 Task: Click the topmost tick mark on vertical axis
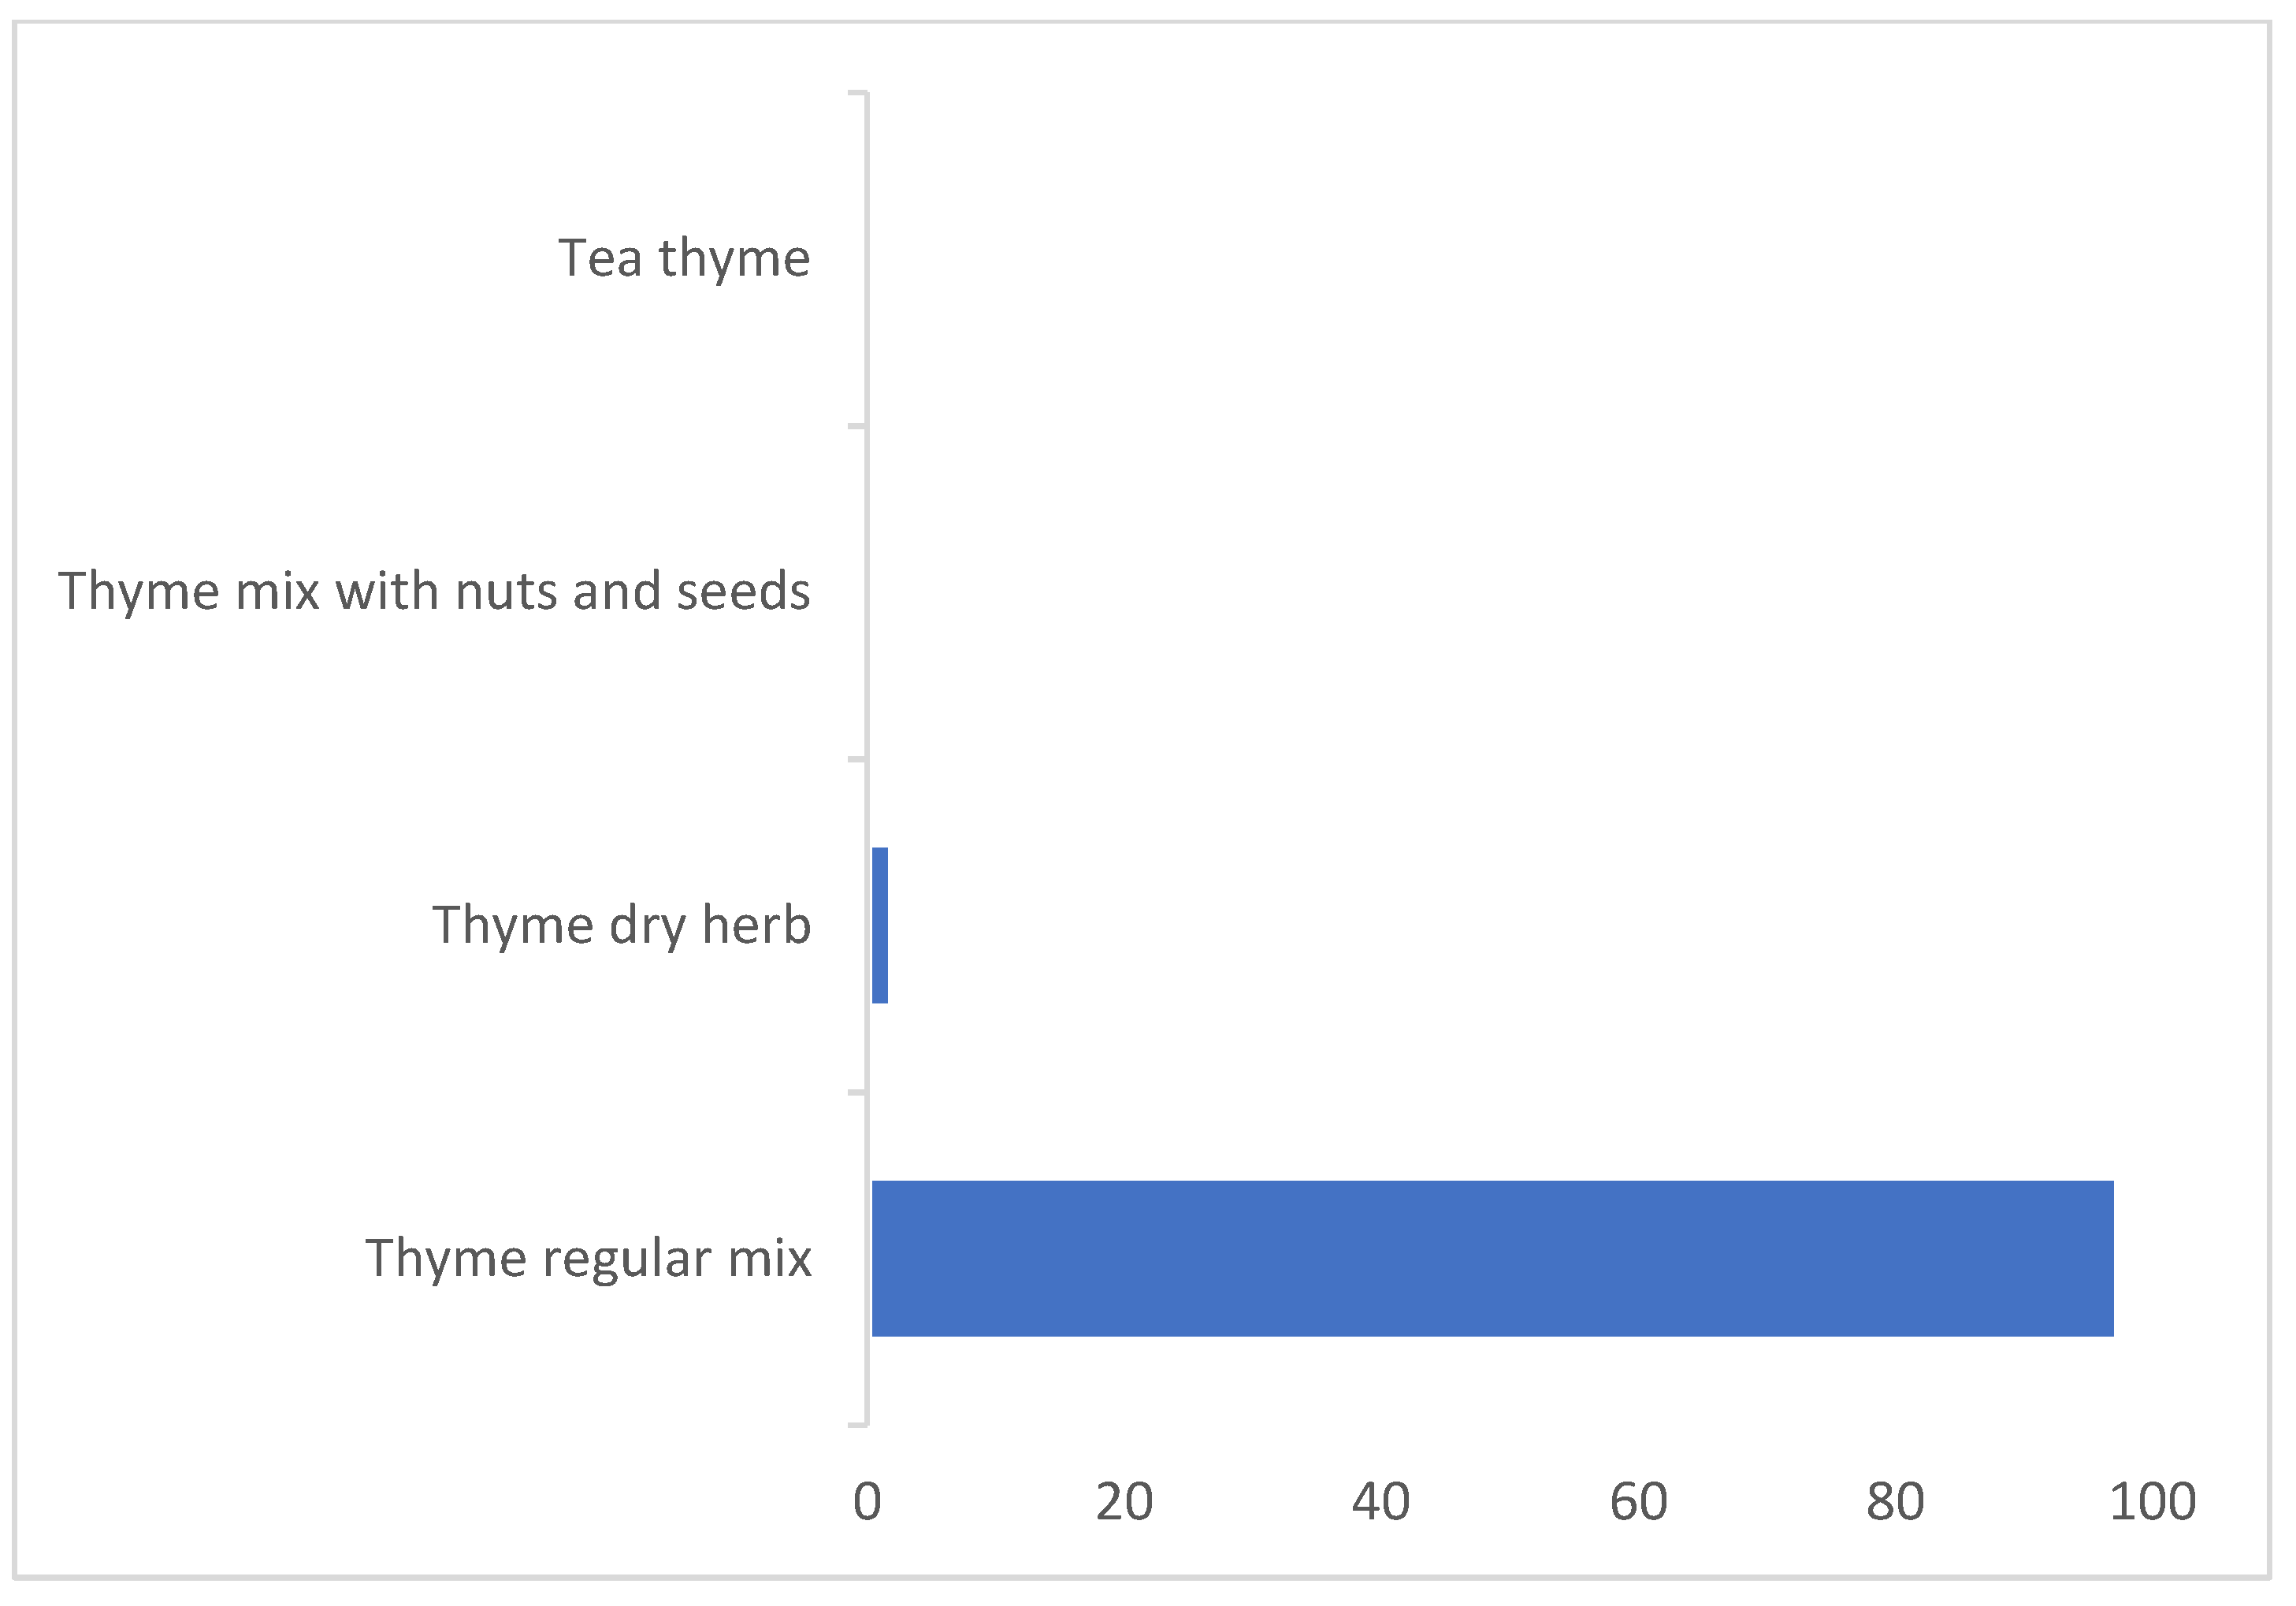857,93
